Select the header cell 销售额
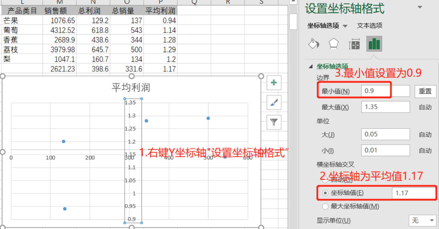This screenshot has width=439, height=229. click(x=59, y=11)
